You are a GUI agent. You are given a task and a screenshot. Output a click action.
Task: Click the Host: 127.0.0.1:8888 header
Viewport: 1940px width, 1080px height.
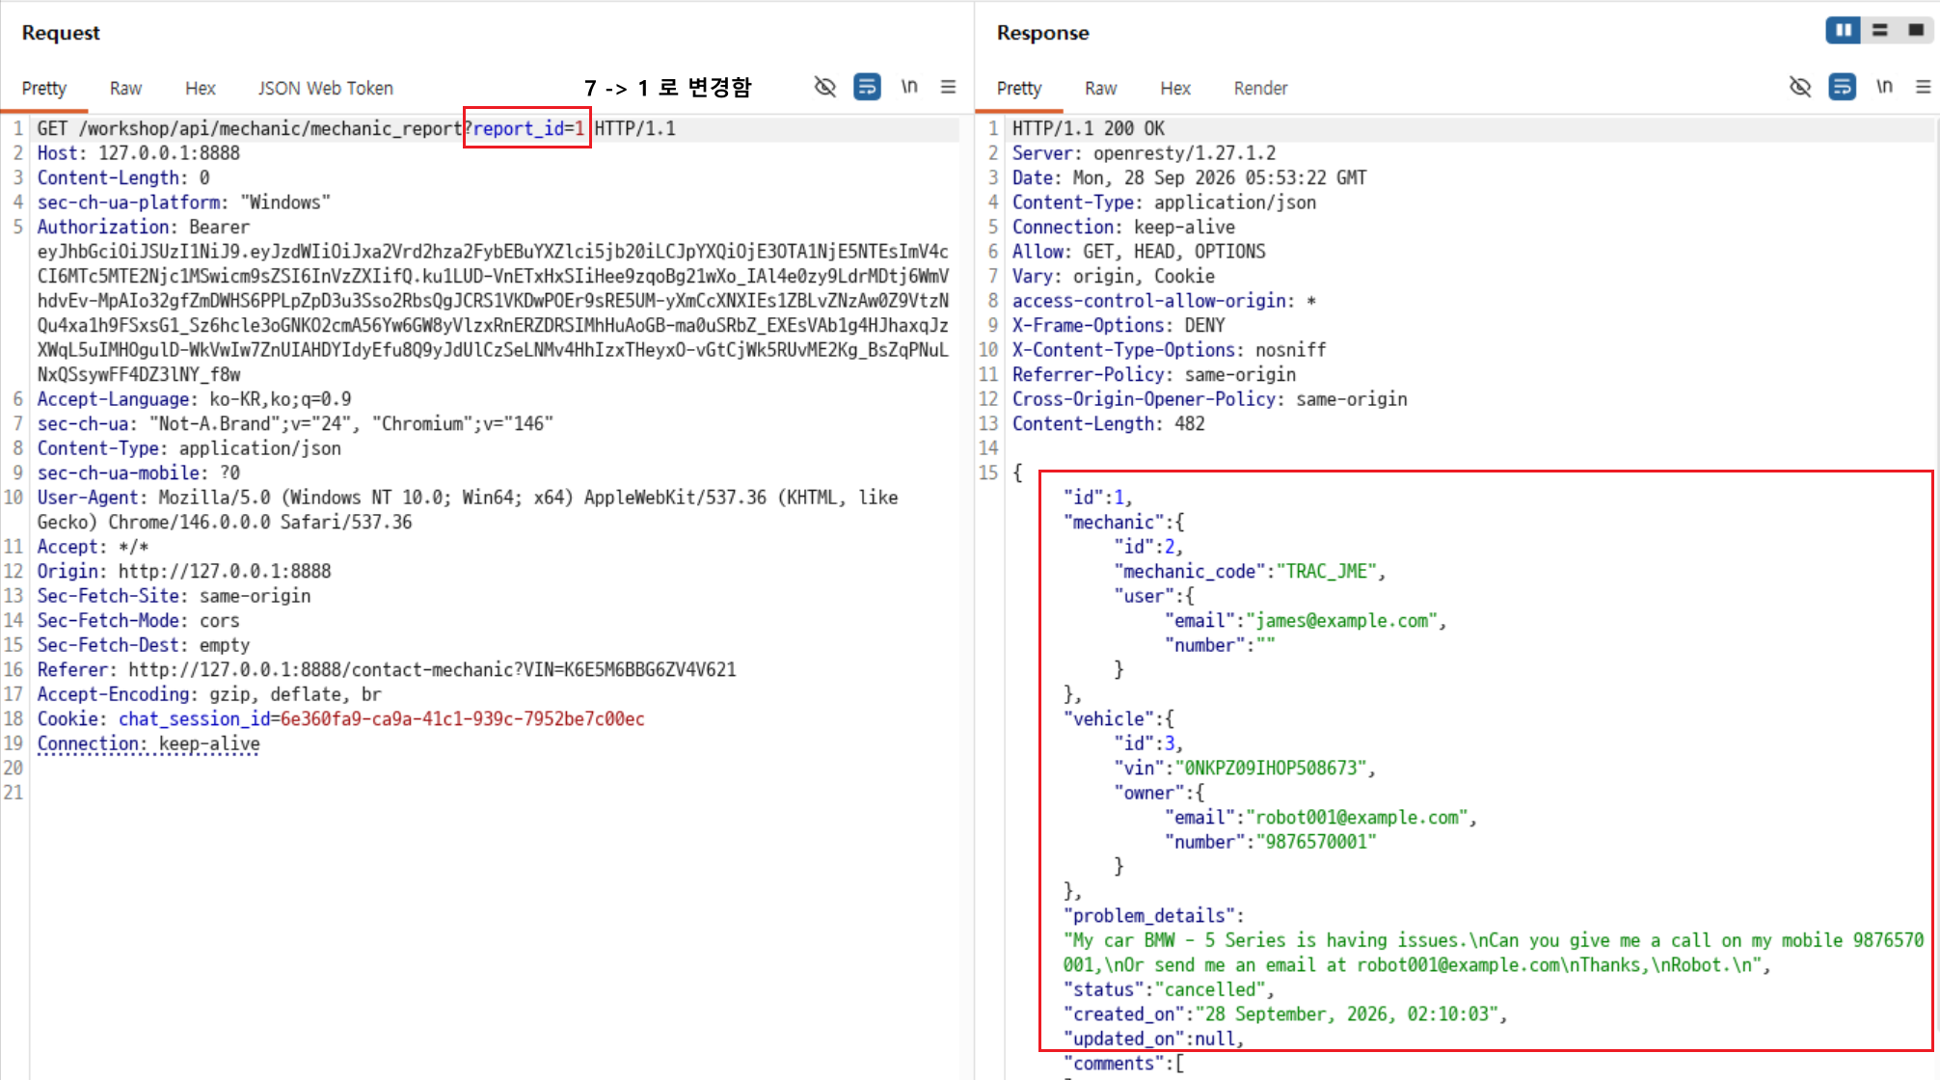click(x=139, y=152)
